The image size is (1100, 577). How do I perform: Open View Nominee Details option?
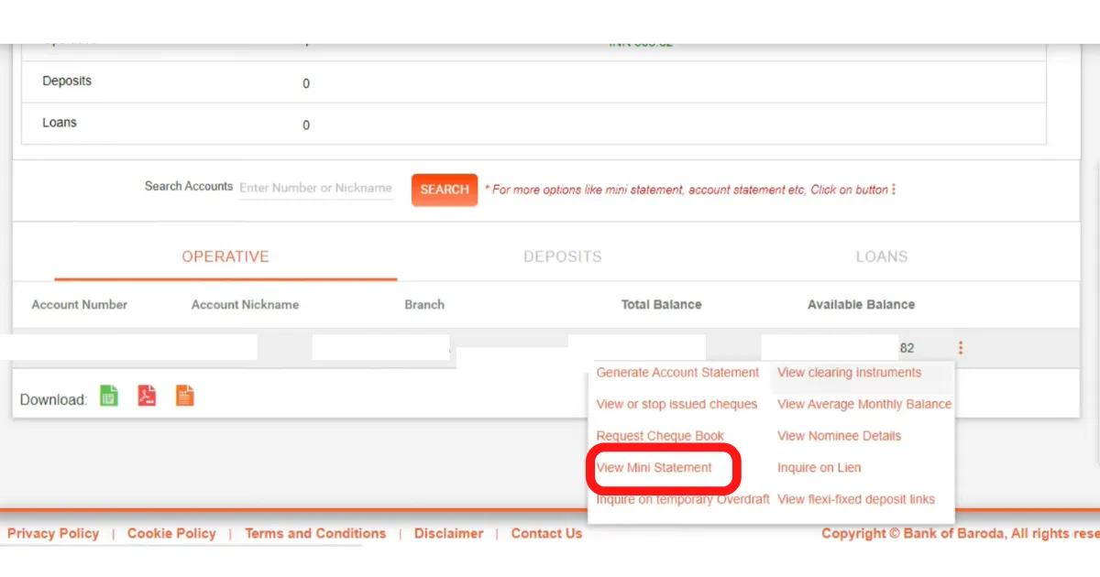click(839, 436)
